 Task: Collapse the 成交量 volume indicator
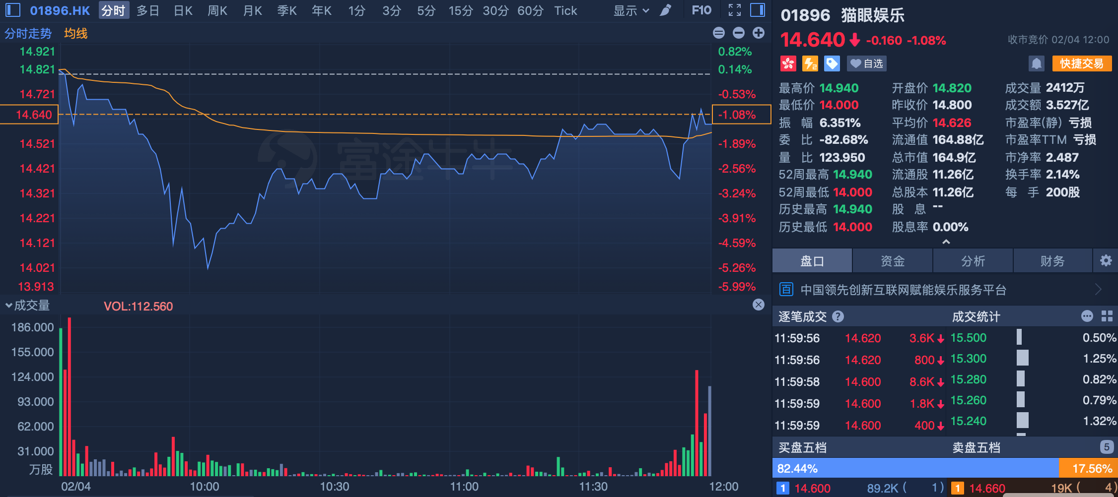pyautogui.click(x=9, y=306)
